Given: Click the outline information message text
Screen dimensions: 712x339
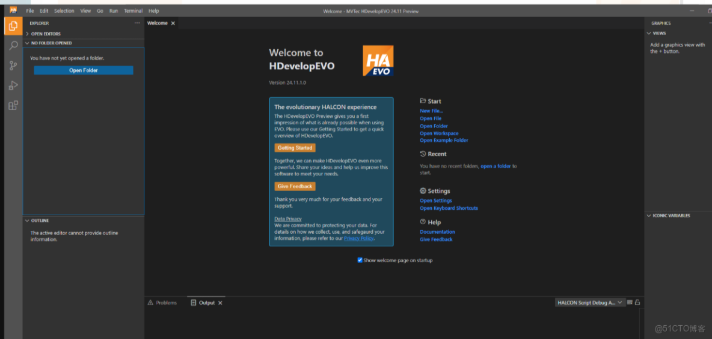Looking at the screenshot, I should point(74,236).
